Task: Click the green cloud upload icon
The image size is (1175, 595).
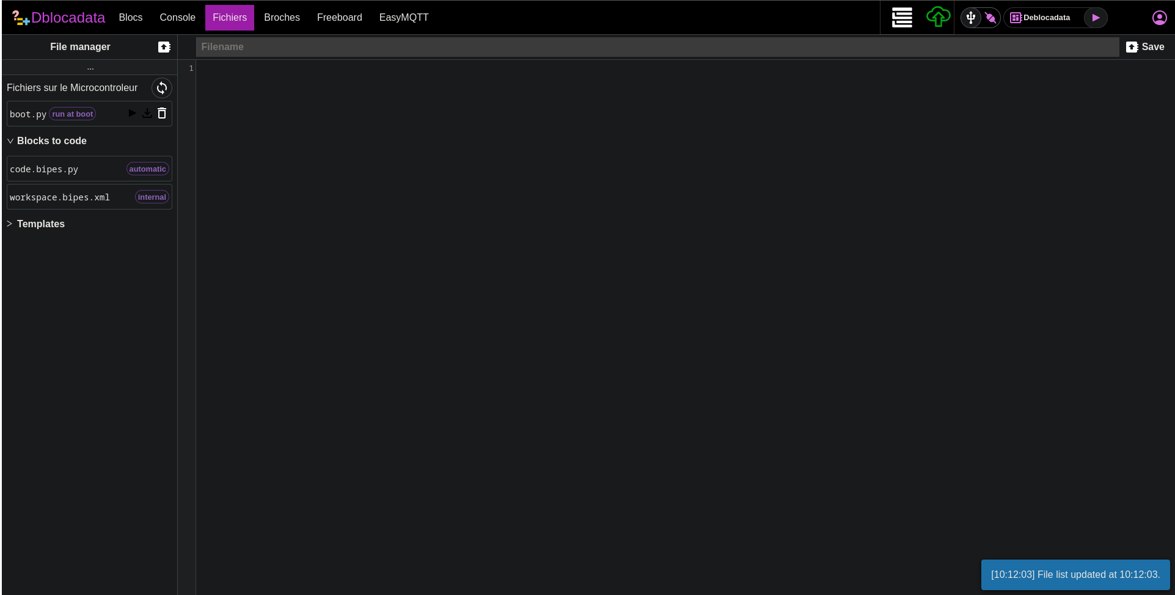Action: tap(938, 17)
